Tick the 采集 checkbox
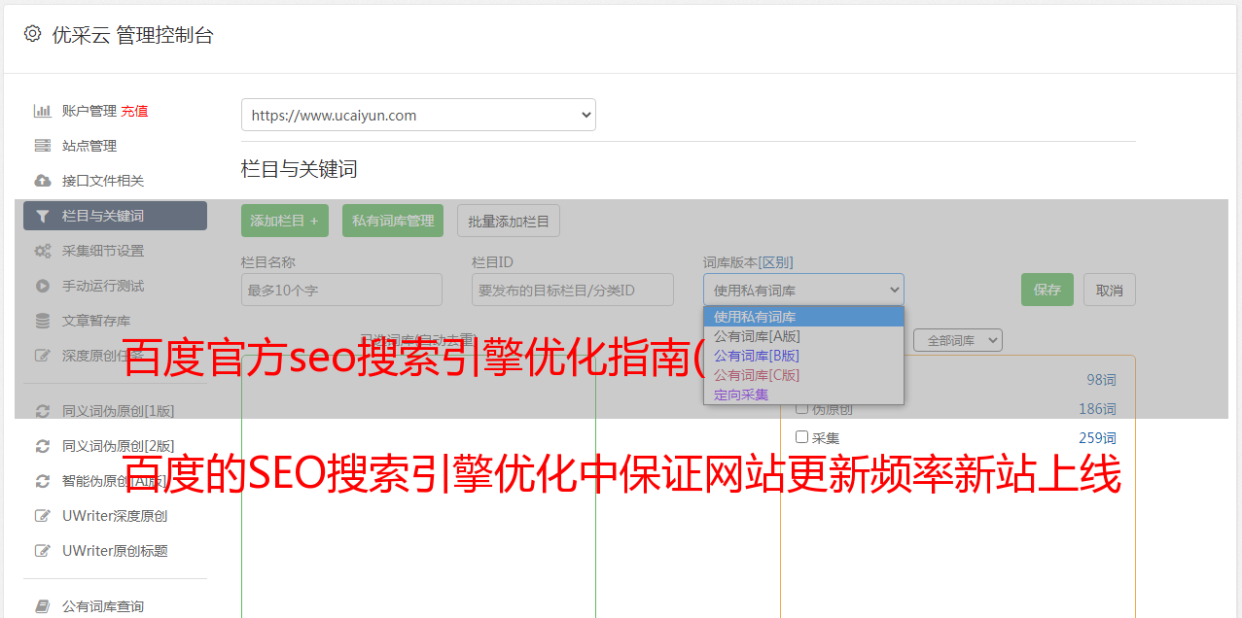 pos(802,437)
